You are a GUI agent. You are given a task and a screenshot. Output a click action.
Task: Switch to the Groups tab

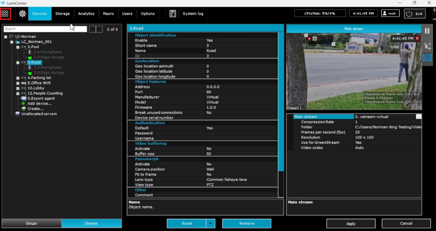(31, 223)
